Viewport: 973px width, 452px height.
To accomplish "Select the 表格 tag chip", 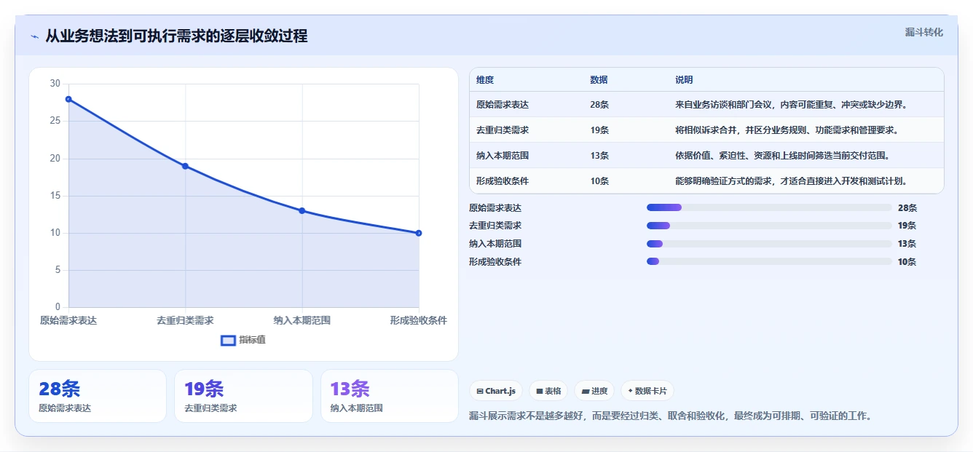I will tap(548, 391).
